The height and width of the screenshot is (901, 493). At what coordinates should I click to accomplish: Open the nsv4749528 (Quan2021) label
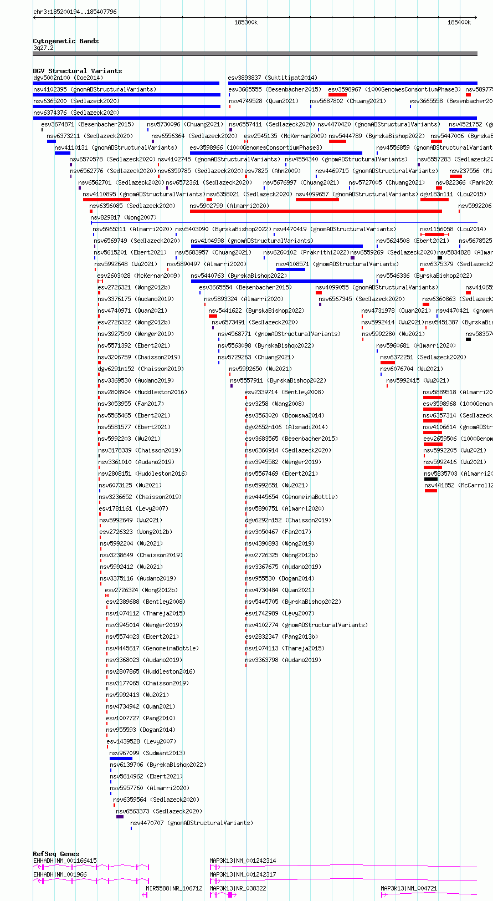pos(264,101)
